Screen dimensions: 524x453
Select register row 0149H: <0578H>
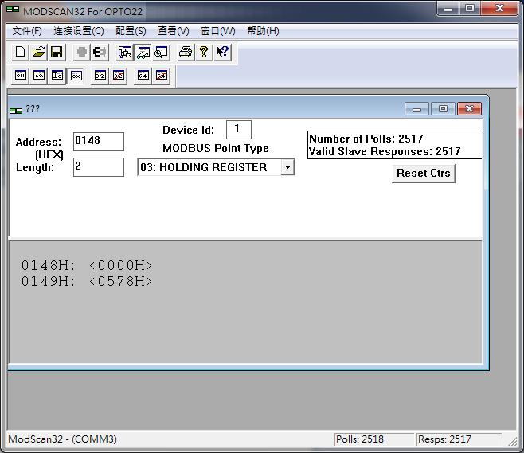tap(87, 281)
